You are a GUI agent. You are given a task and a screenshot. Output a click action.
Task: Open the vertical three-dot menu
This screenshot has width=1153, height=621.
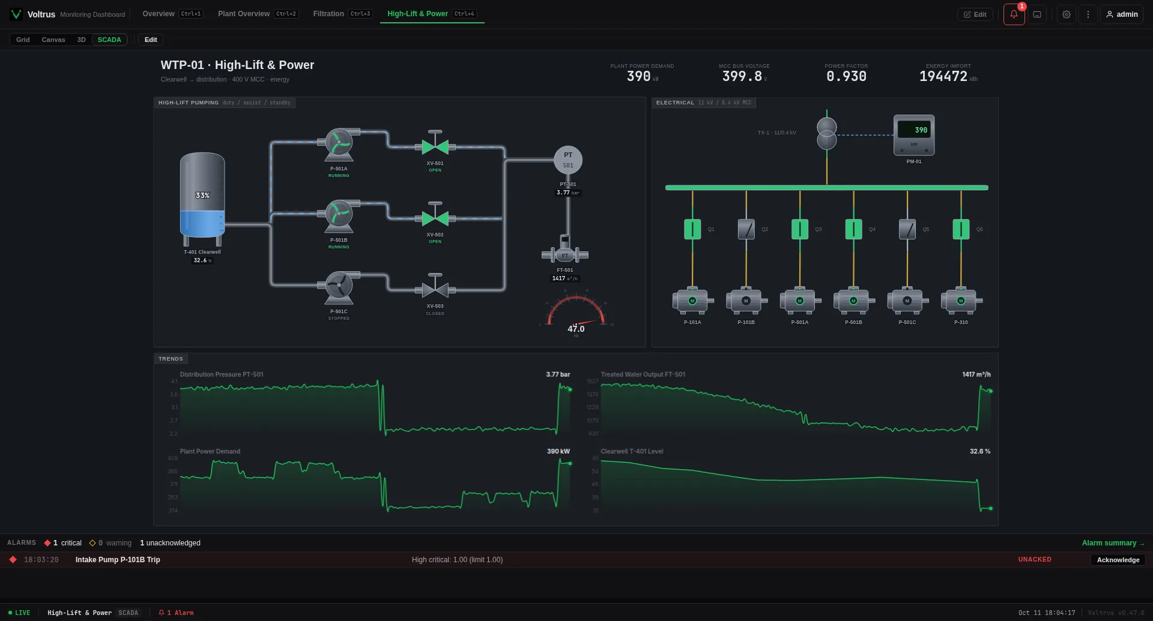point(1088,14)
